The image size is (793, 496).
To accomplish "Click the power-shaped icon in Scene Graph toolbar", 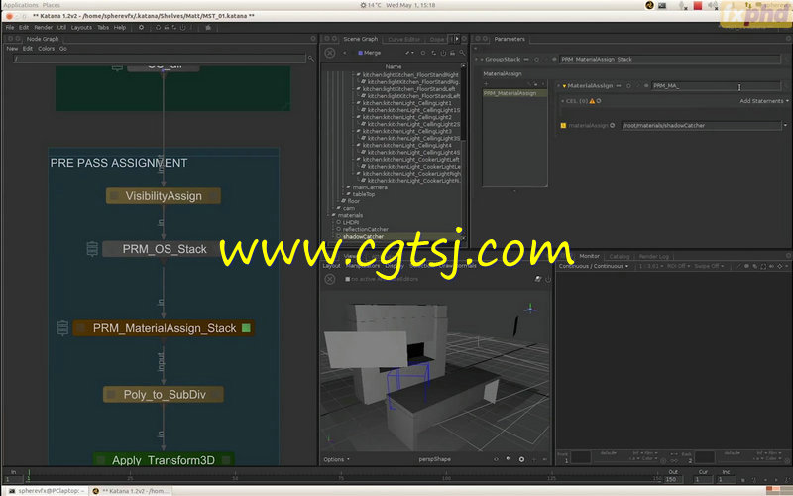I will coord(443,53).
